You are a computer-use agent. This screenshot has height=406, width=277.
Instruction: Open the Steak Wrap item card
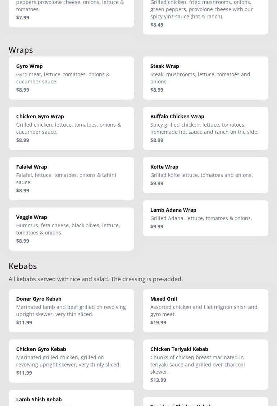(205, 78)
